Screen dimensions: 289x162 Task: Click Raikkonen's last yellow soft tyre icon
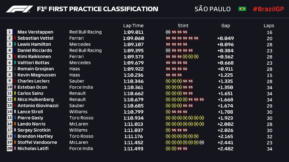tap(196, 57)
